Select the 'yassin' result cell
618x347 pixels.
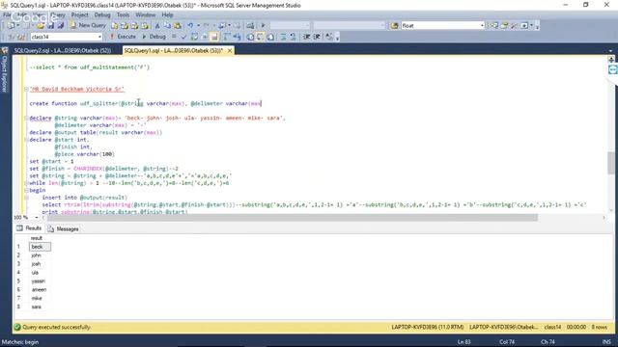[40, 281]
